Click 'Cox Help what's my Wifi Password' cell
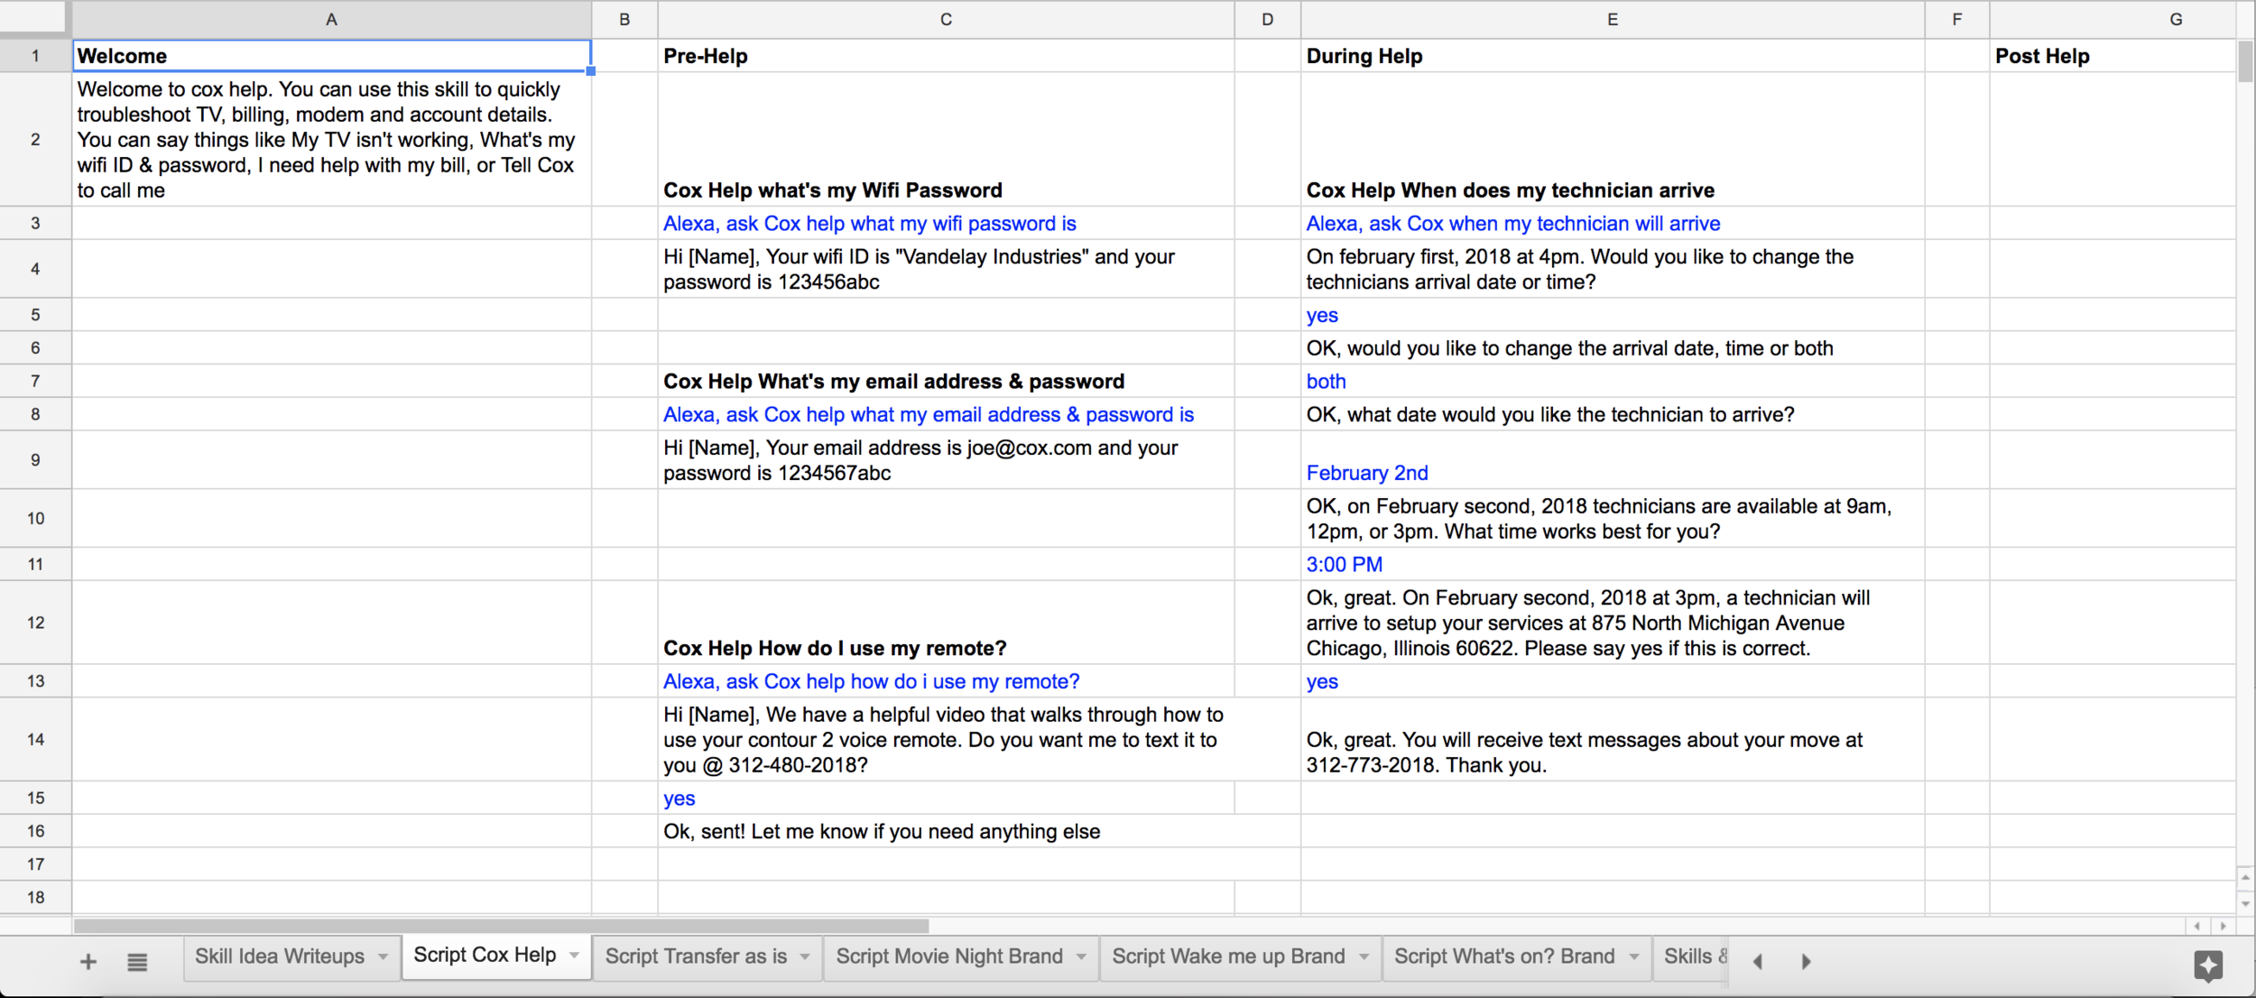The height and width of the screenshot is (998, 2256). click(x=946, y=139)
